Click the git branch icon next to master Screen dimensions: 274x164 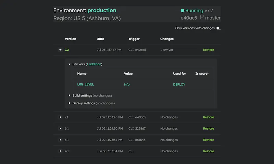(x=202, y=18)
